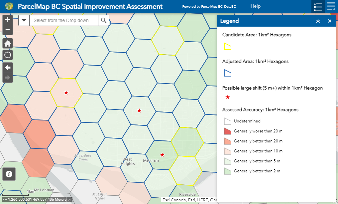Image resolution: width=338 pixels, height=204 pixels.
Task: Focus the 'Select from the Drop down' search box
Action: tap(64, 20)
